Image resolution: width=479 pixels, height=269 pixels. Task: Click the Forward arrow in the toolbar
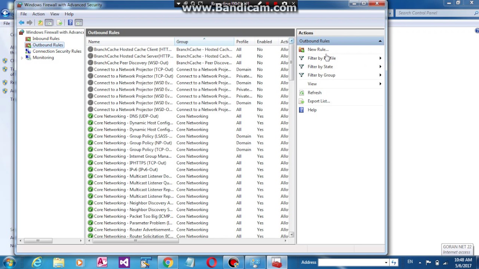[x=30, y=23]
